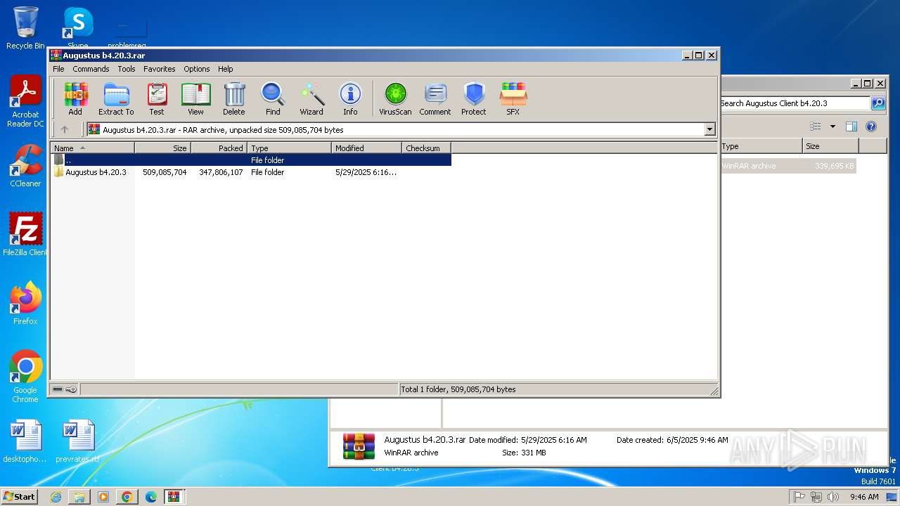Screen dimensions: 900x506
Task: Select the Augustus b4.20.3 folder row
Action: [x=251, y=172]
